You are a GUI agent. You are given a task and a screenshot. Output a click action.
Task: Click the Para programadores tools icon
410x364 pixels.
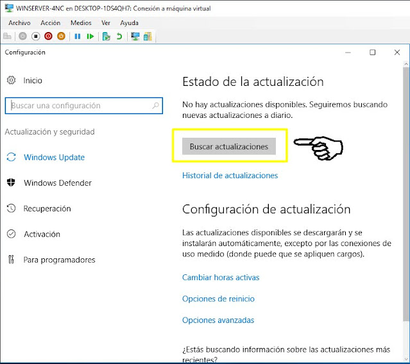[11, 260]
